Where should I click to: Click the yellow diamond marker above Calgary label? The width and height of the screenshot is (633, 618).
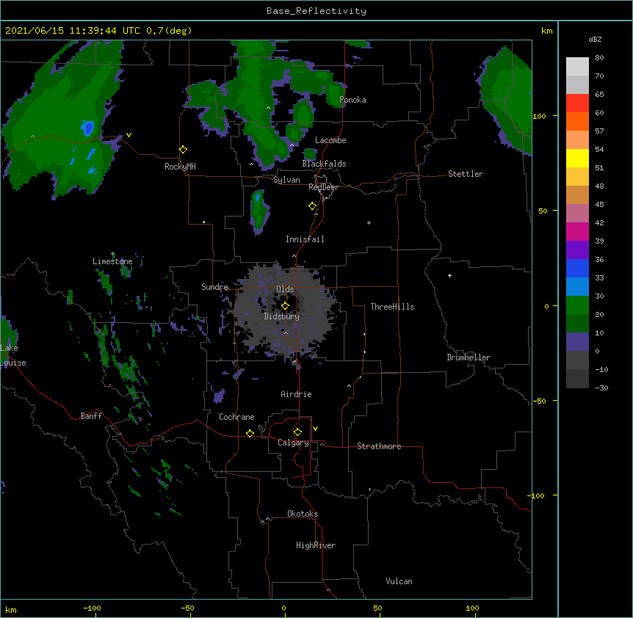pyautogui.click(x=297, y=432)
